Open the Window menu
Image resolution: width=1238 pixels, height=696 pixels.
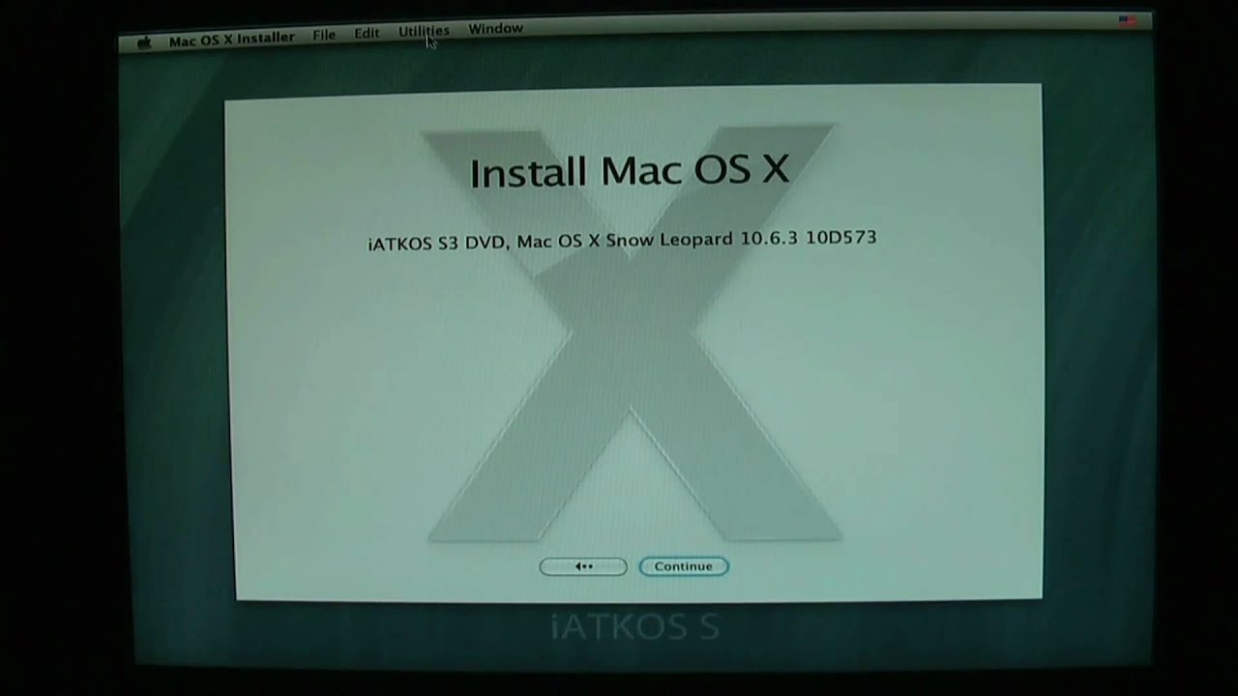(495, 29)
